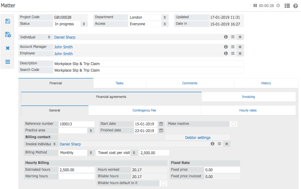The height and width of the screenshot is (189, 301).
Task: Enable the Make inactive checkbox
Action: tap(233, 124)
